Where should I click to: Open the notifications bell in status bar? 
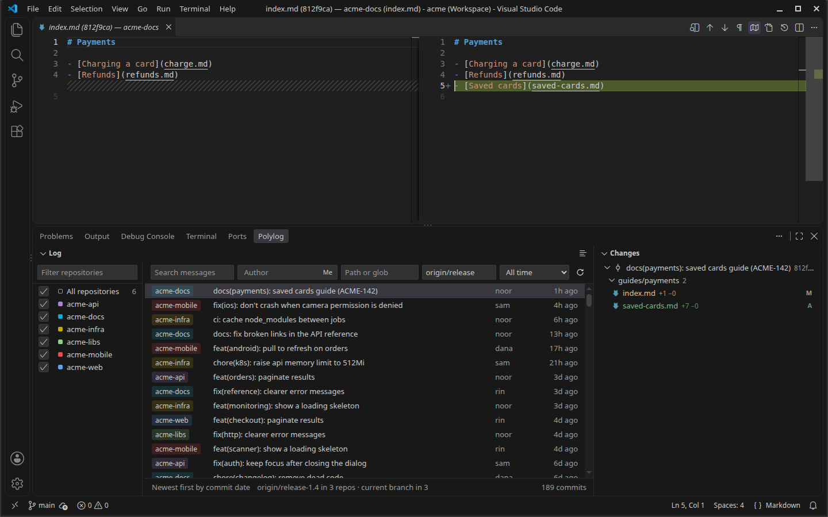tap(813, 506)
